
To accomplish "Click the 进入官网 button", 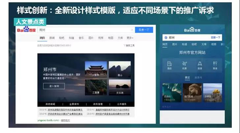I will click(x=54, y=86).
